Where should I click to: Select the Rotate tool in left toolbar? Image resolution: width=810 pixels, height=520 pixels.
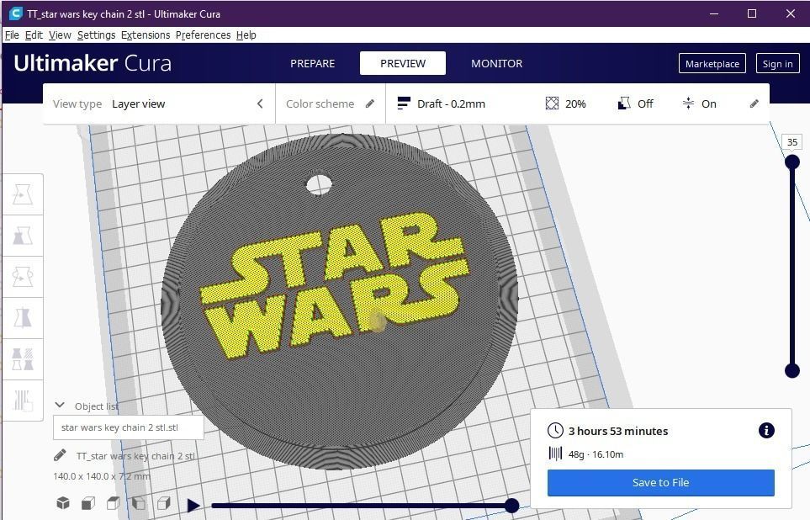(22, 277)
